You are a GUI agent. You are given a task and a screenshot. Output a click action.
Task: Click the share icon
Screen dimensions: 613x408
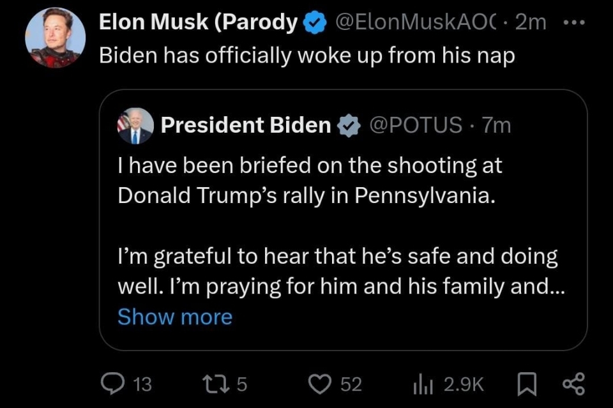click(x=573, y=384)
